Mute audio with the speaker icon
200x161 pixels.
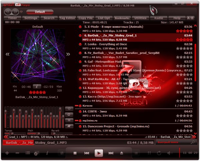click(x=170, y=153)
